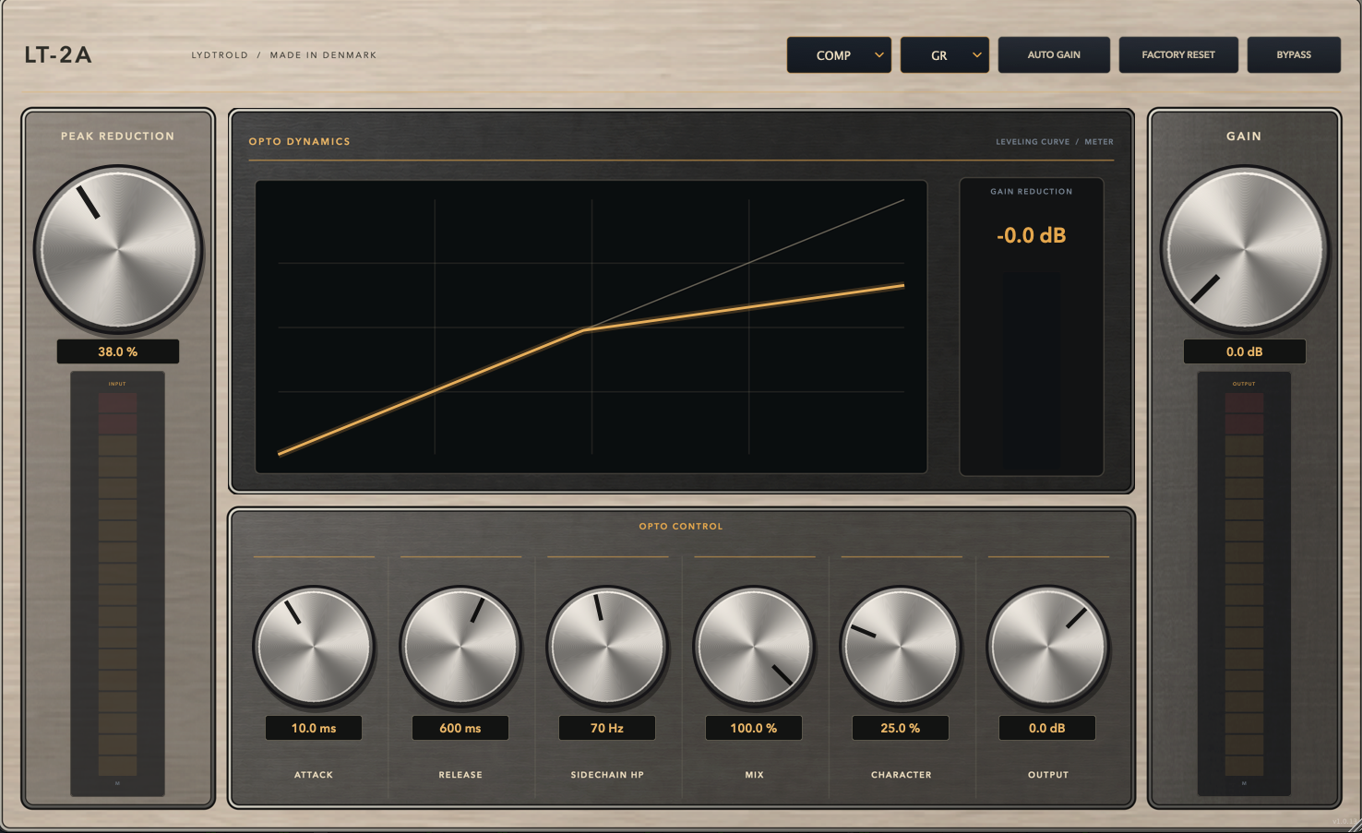Click the 10.0 ms attack value
The height and width of the screenshot is (833, 1362).
point(314,728)
